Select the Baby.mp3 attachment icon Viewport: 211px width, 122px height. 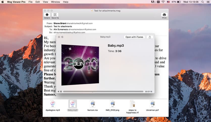click(x=73, y=104)
